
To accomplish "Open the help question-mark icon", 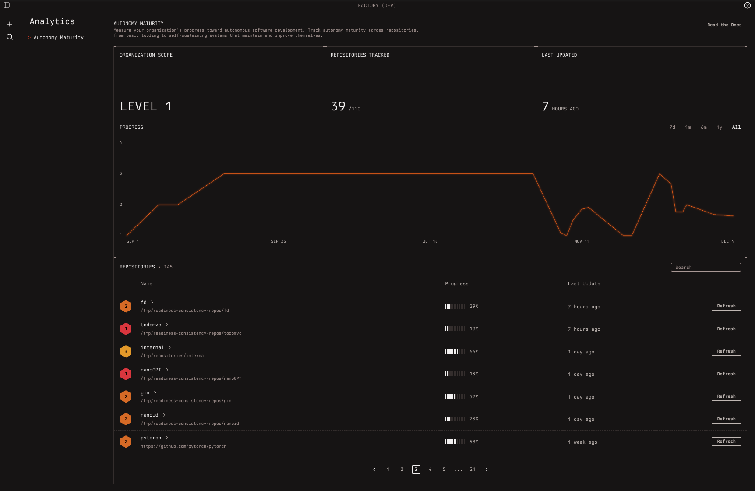I will pos(747,5).
